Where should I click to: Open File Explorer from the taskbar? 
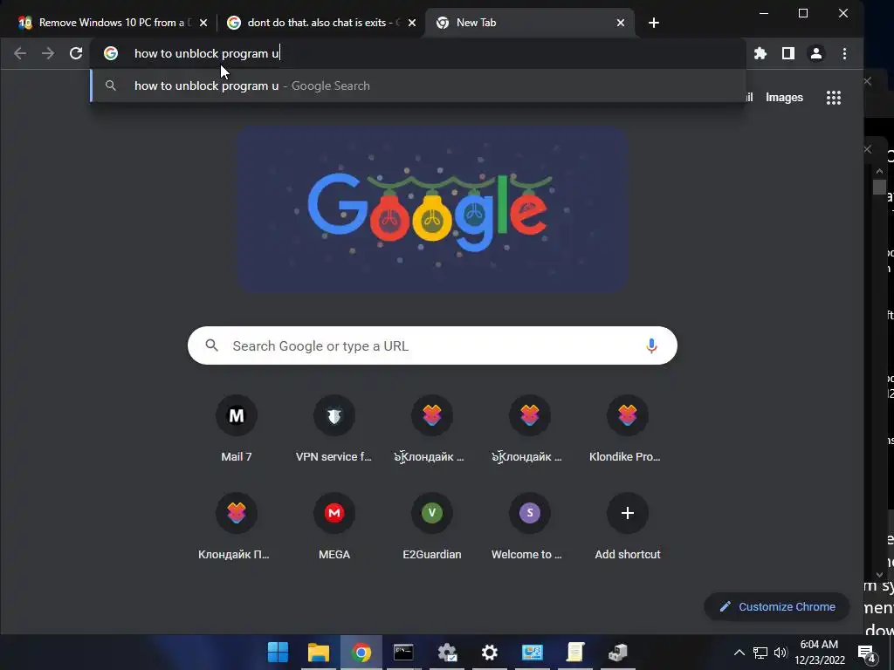319,652
